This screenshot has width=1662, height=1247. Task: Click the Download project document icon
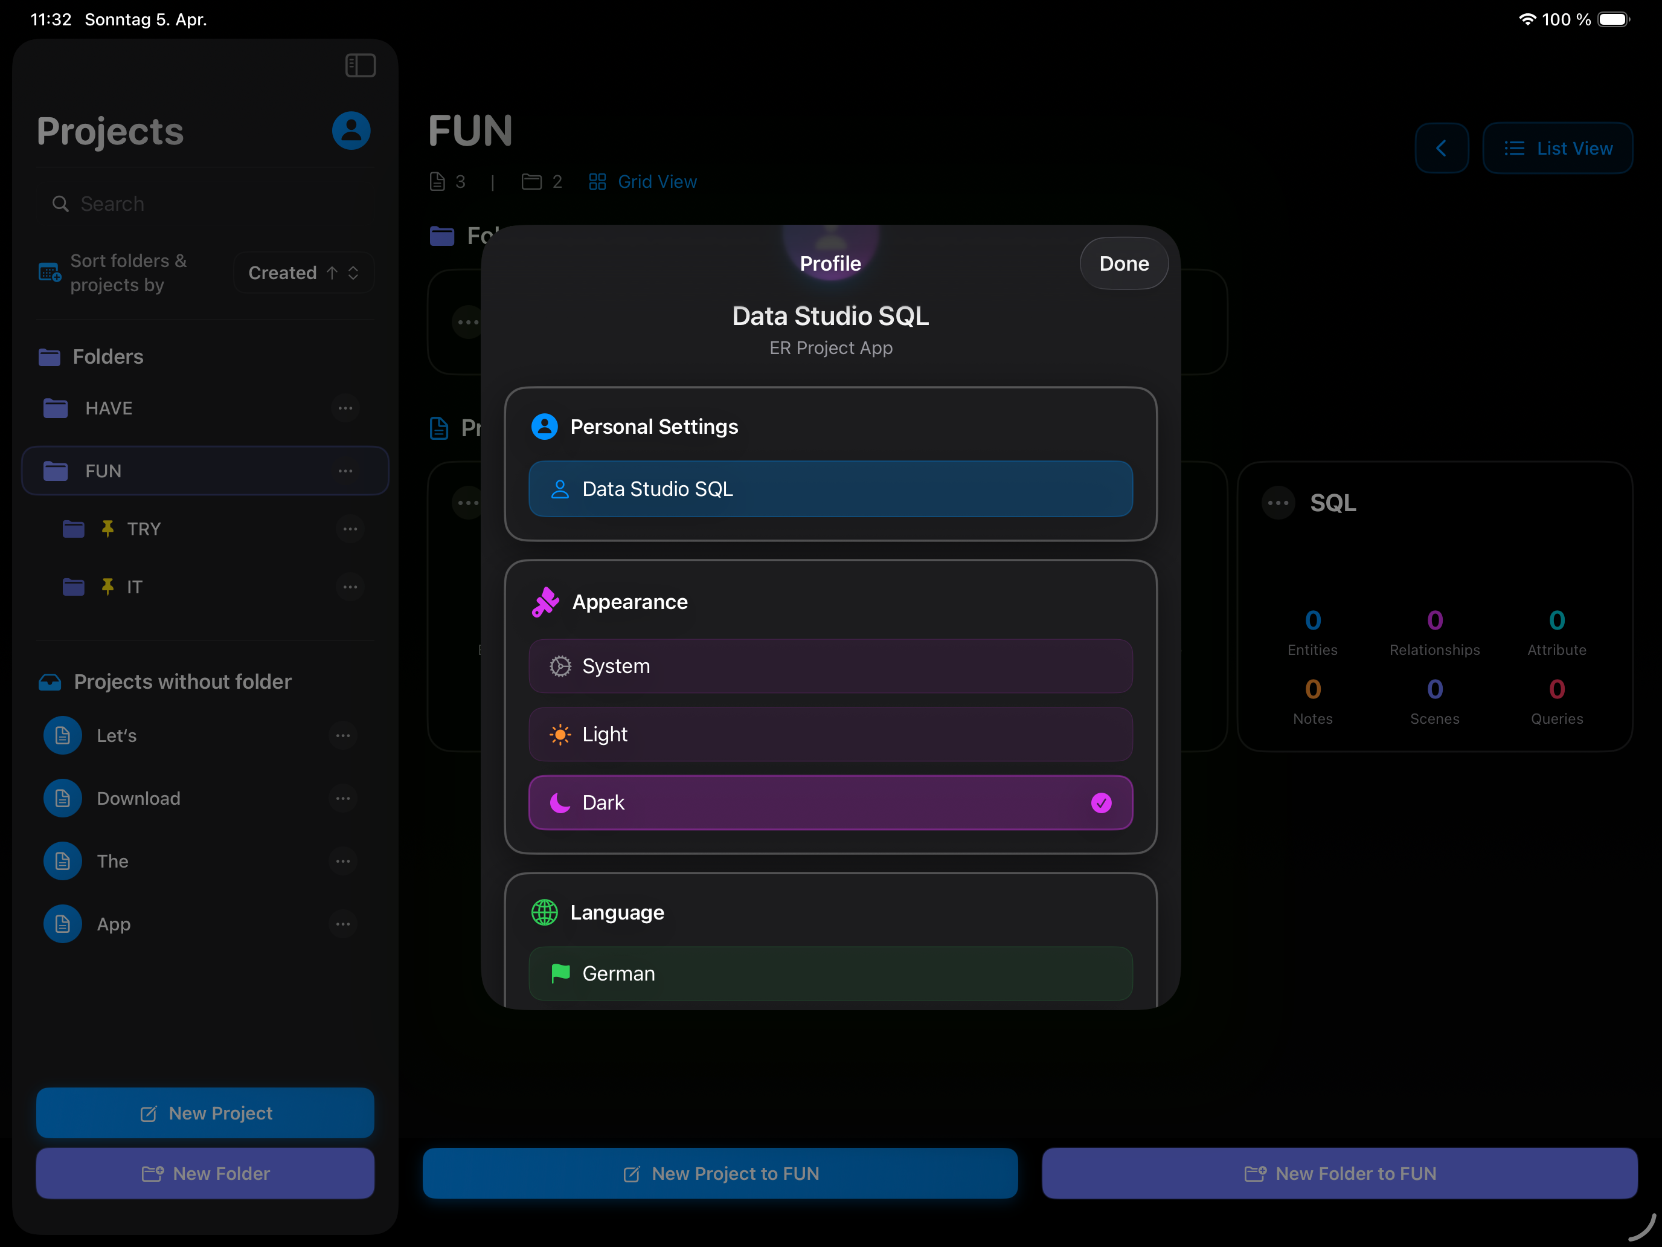[62, 798]
